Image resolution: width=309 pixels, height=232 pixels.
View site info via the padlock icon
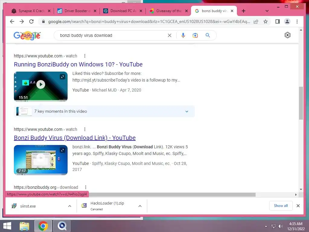click(43, 21)
